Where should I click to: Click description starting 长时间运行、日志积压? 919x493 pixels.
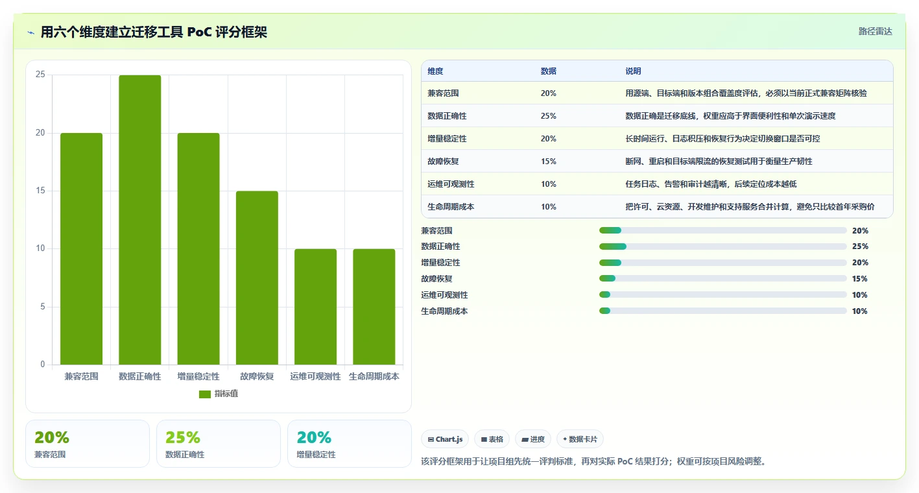(x=722, y=139)
